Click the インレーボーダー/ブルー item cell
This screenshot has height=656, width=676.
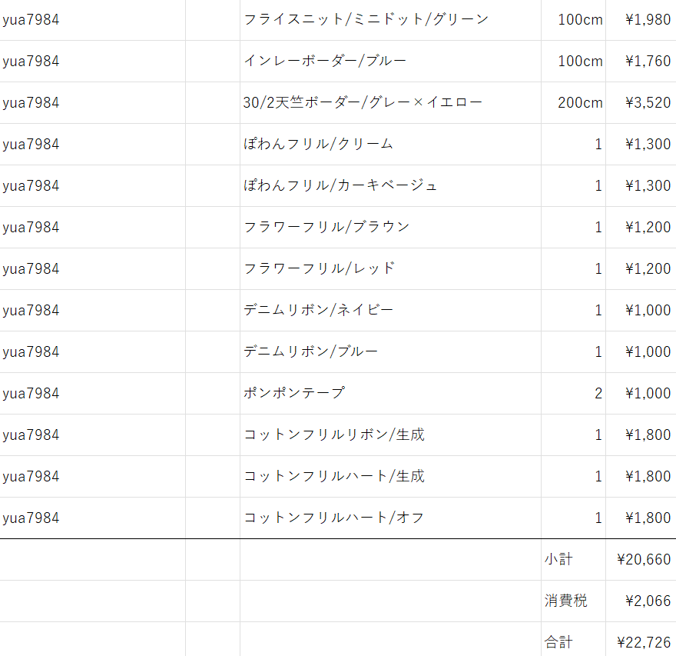click(390, 62)
